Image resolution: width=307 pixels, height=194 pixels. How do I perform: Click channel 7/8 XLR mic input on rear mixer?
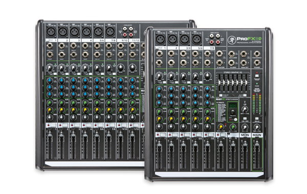click(110, 32)
